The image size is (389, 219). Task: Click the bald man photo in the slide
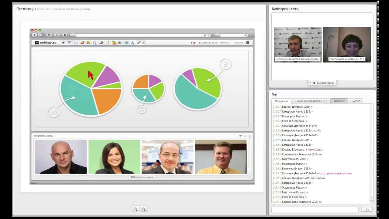61,157
